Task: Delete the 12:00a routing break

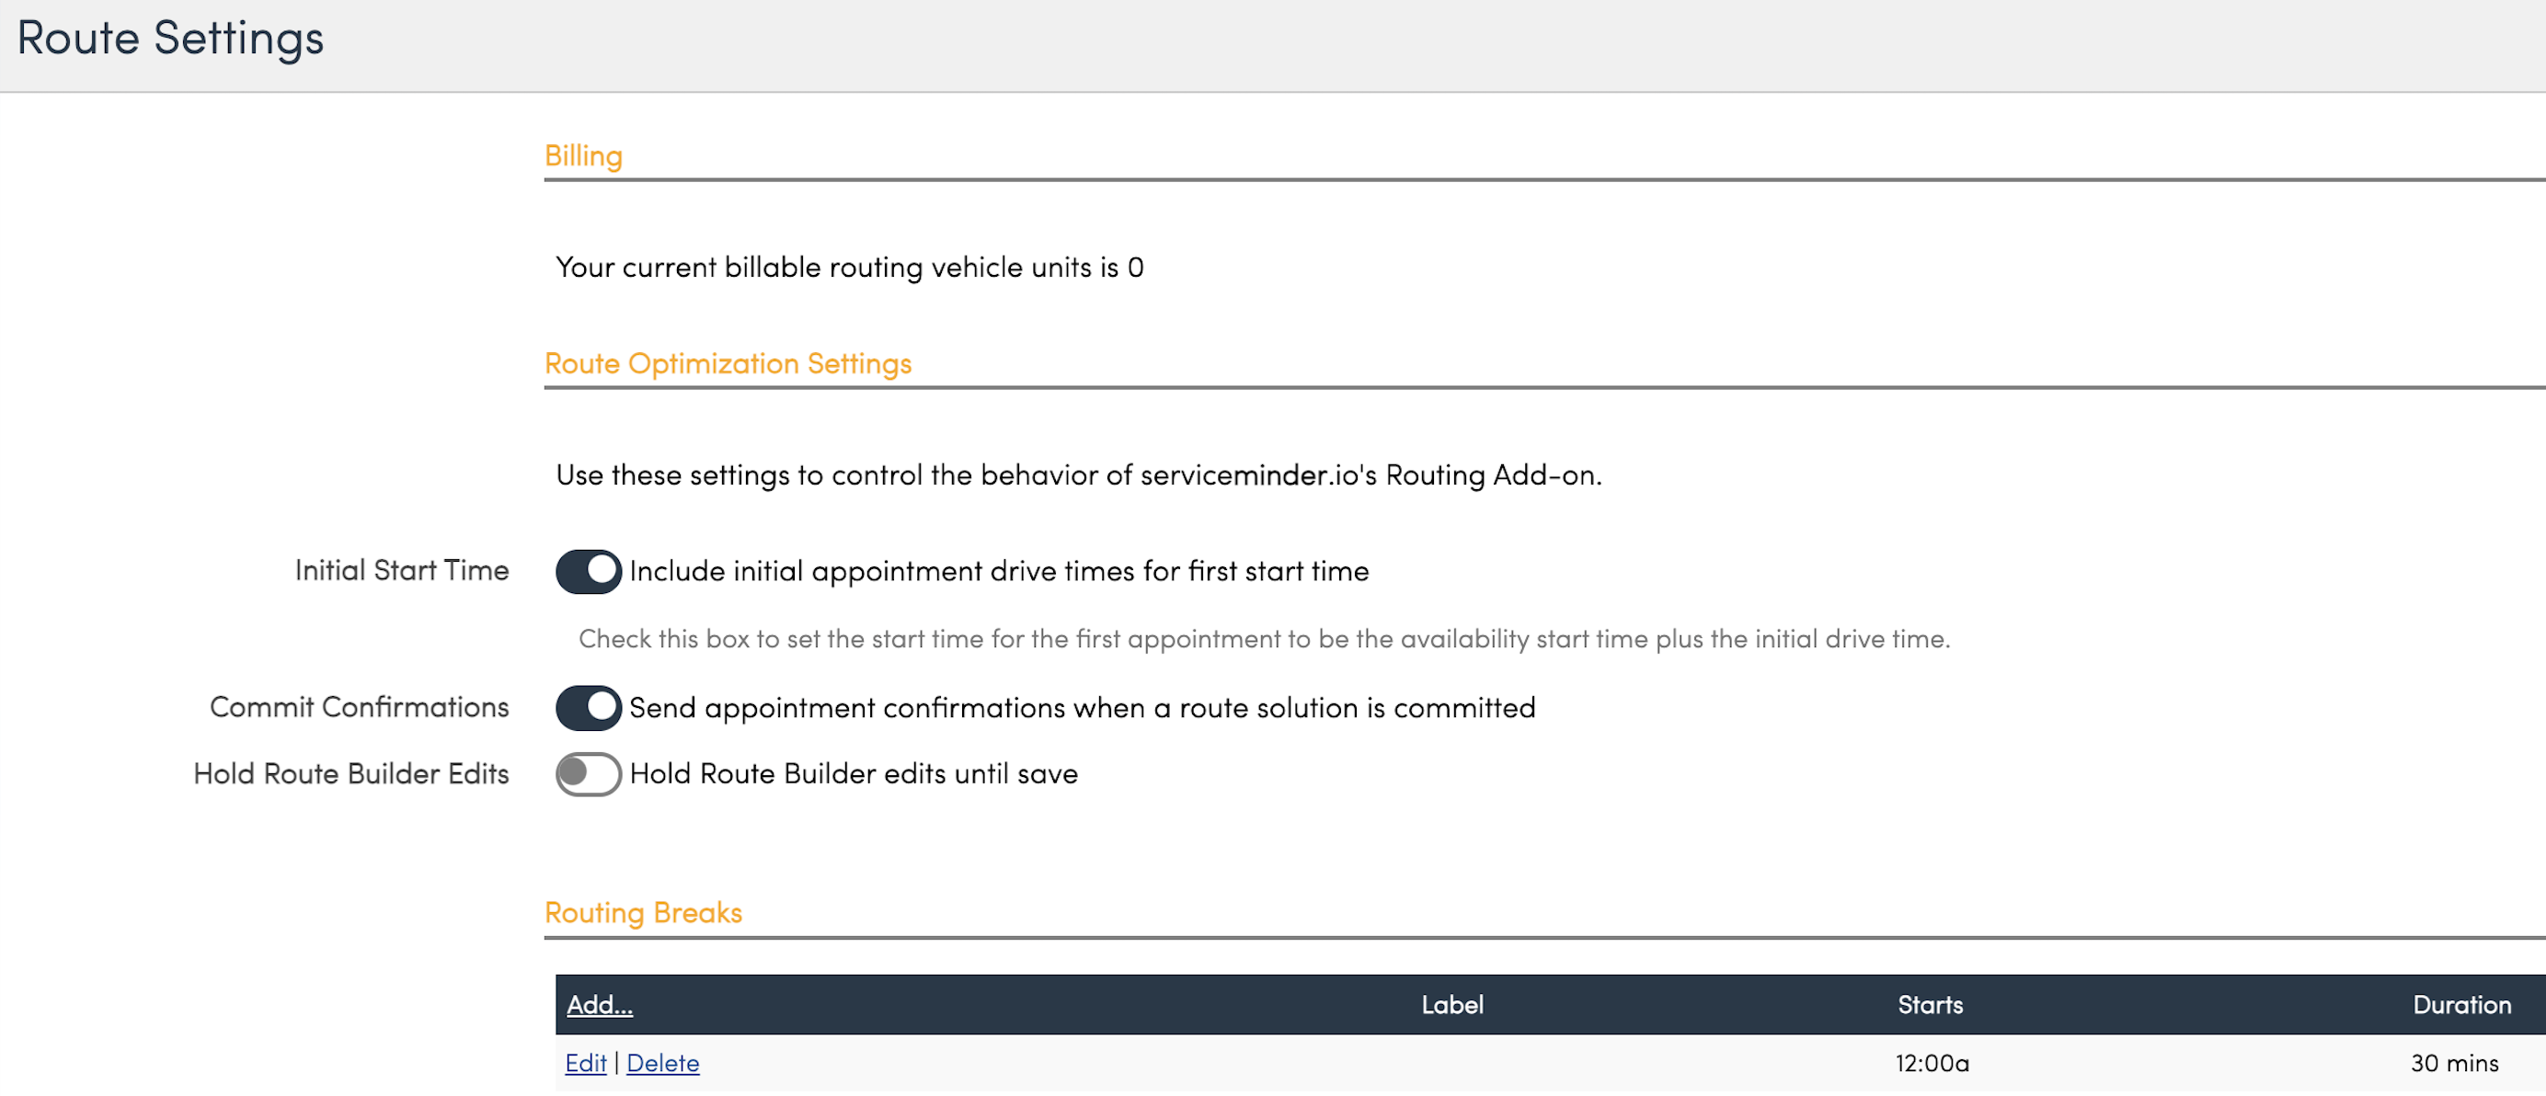Action: pos(662,1064)
